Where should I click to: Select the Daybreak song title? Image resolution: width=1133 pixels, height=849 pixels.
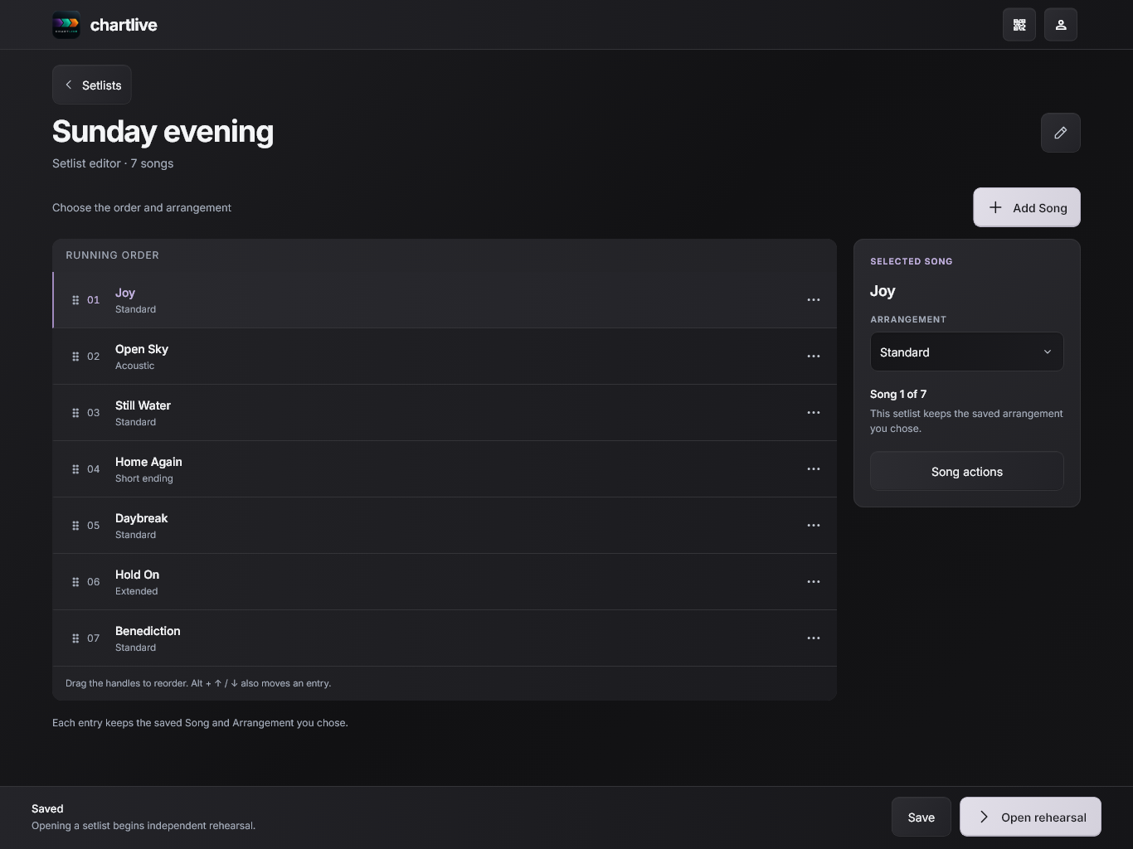(x=141, y=518)
